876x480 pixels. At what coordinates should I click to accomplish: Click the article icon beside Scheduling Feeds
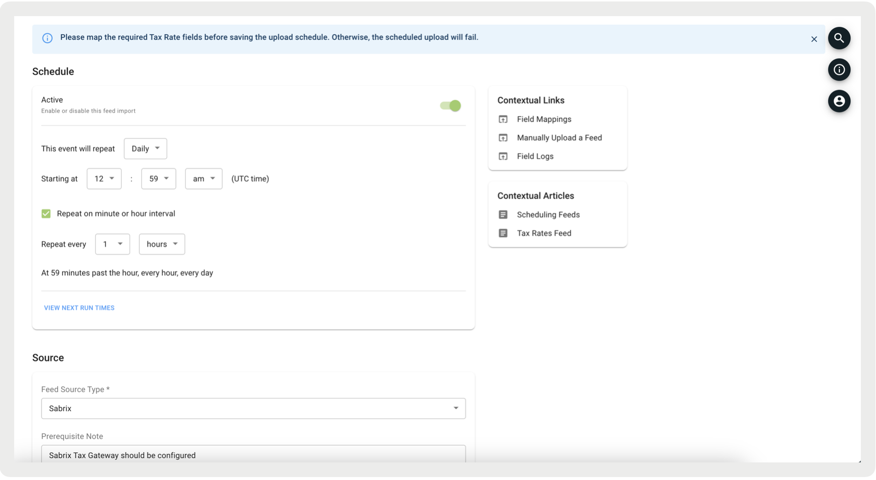pyautogui.click(x=503, y=215)
